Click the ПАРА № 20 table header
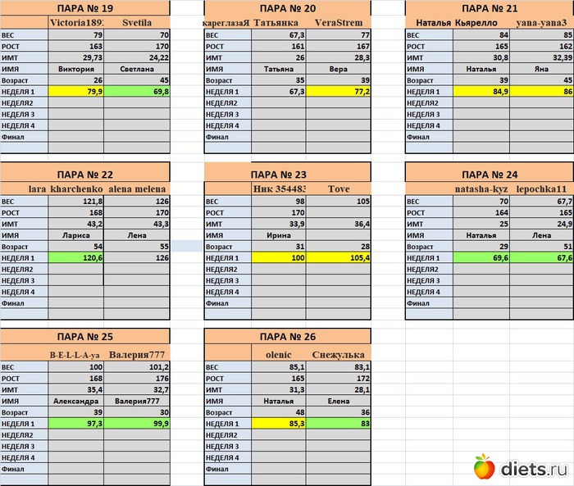 pos(287,8)
